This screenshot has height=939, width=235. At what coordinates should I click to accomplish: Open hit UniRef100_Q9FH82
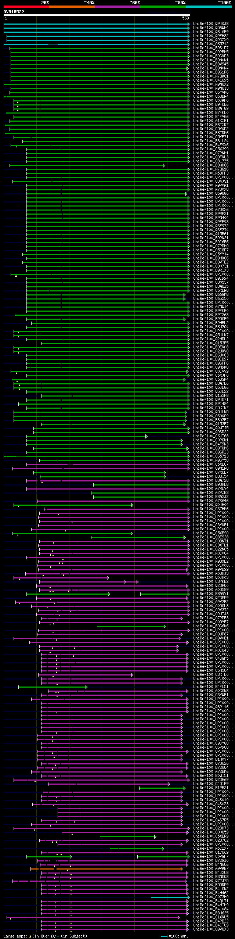click(x=211, y=36)
